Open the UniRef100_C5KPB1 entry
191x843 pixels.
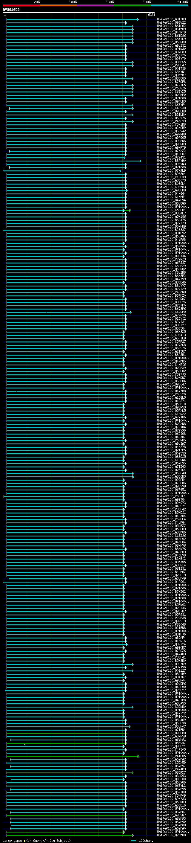click(x=171, y=210)
